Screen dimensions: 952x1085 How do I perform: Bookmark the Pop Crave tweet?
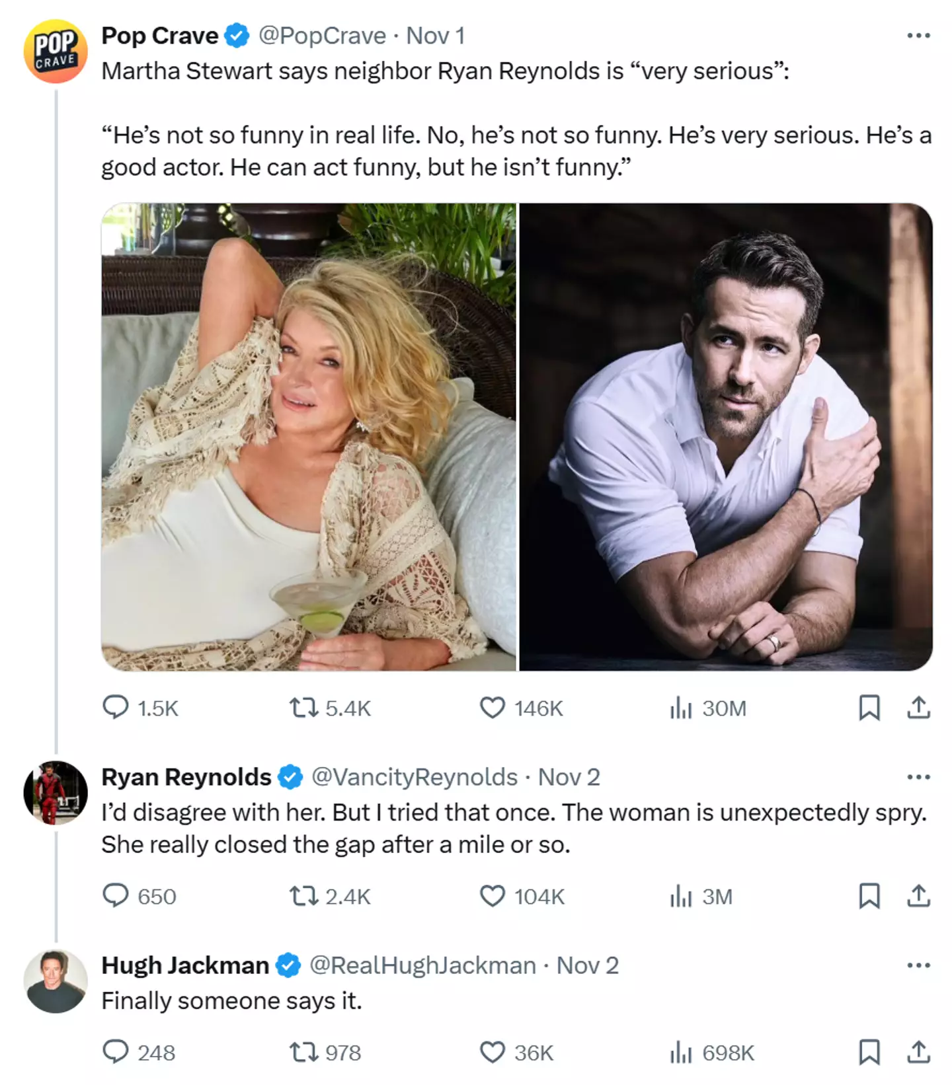(x=869, y=708)
